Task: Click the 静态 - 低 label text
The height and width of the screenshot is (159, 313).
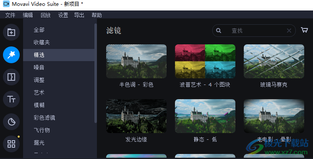Action: coord(205,139)
